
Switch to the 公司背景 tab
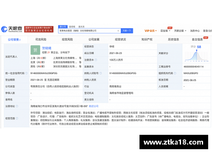tap(14, 40)
